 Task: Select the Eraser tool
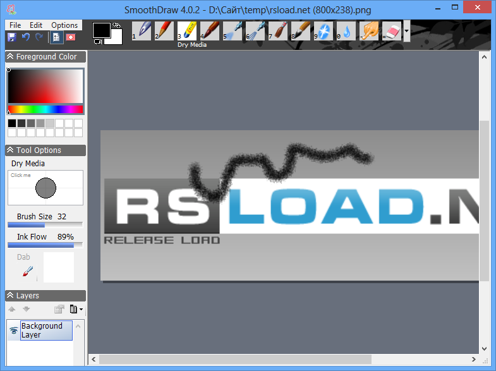point(392,31)
